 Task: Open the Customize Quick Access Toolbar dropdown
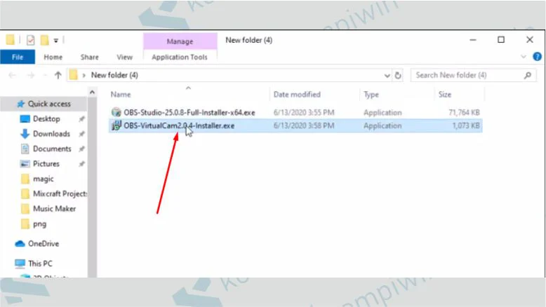[x=56, y=40]
